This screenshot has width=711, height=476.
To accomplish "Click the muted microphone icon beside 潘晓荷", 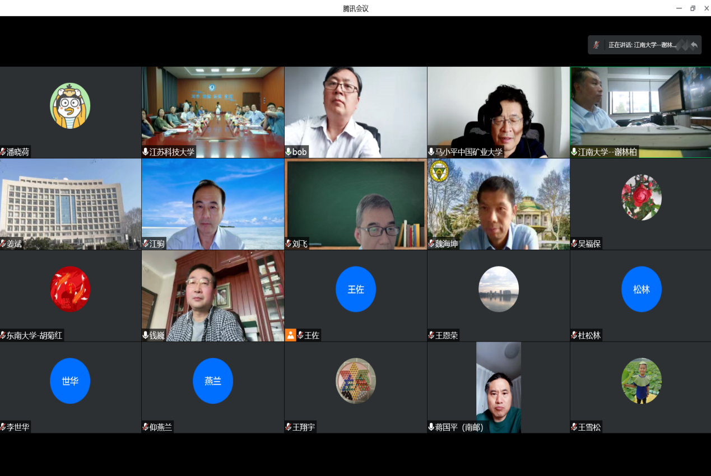I will point(3,152).
